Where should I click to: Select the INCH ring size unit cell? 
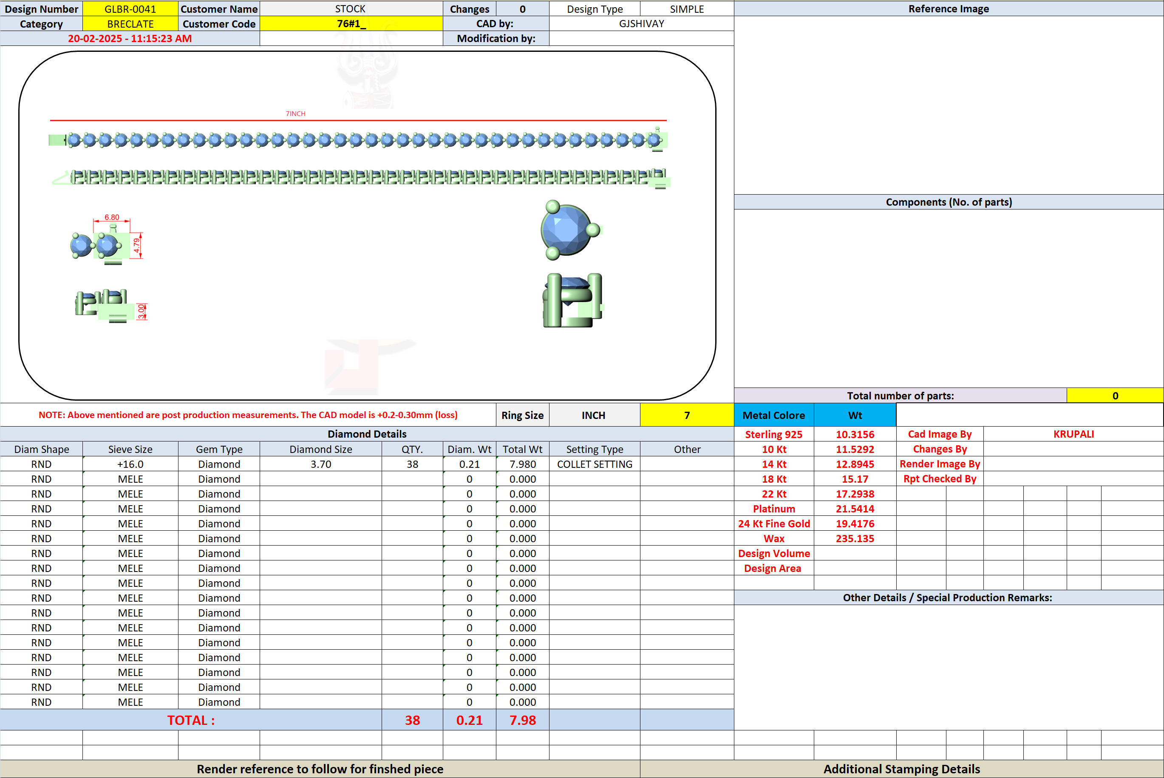pos(594,415)
